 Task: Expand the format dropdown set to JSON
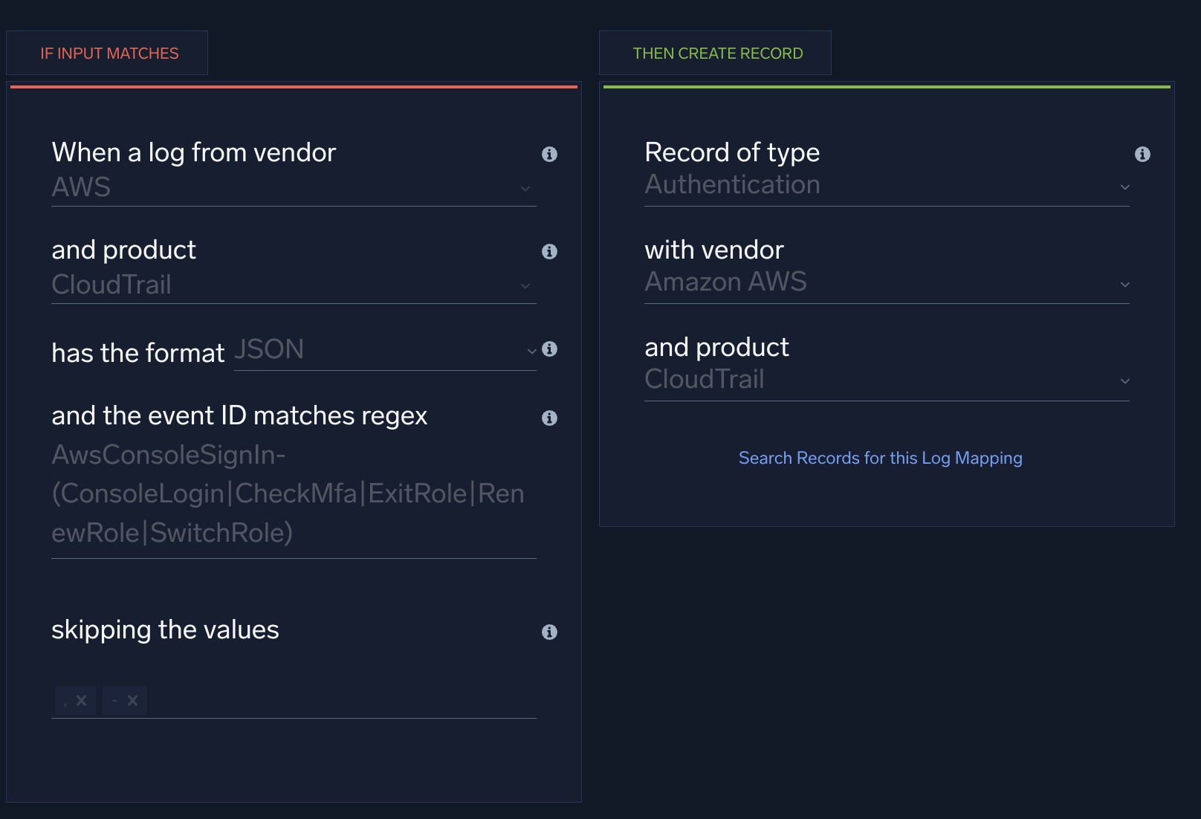[530, 351]
